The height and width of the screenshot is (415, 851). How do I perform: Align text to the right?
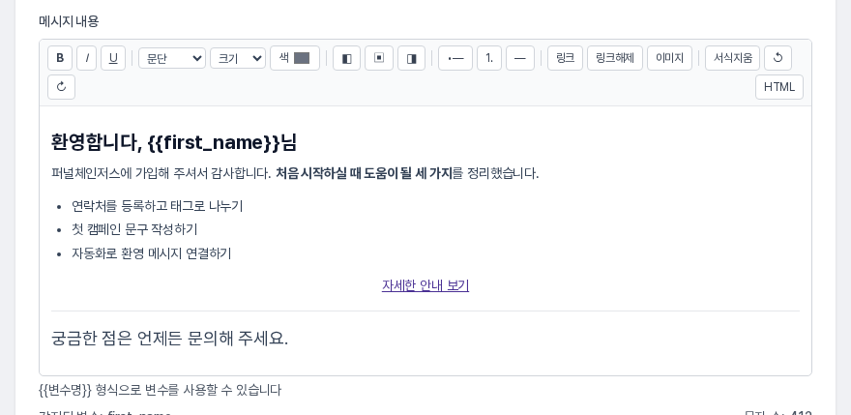pos(411,58)
